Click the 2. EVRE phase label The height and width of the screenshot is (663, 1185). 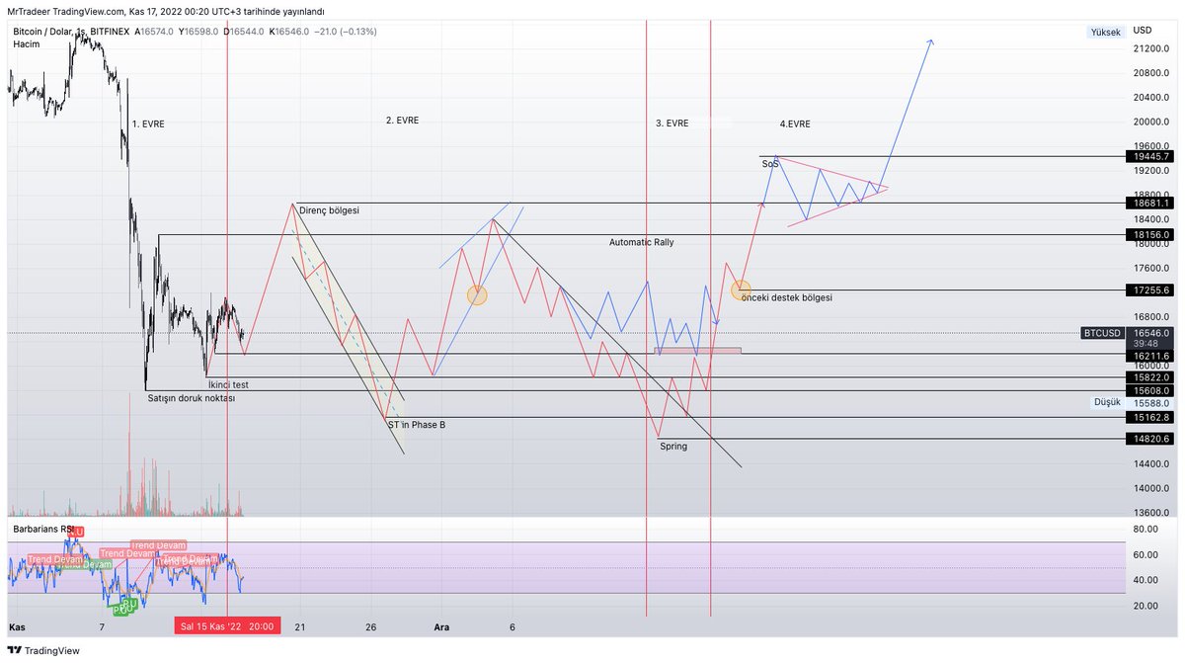(x=402, y=120)
